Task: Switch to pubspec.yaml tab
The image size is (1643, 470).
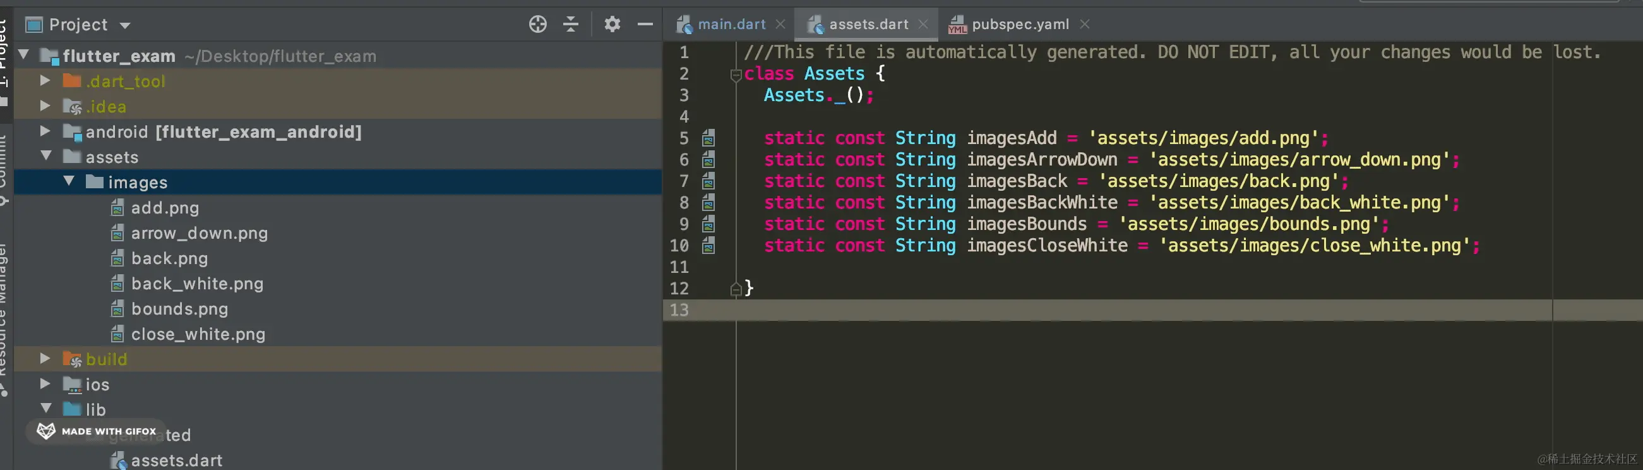Action: [x=1020, y=24]
